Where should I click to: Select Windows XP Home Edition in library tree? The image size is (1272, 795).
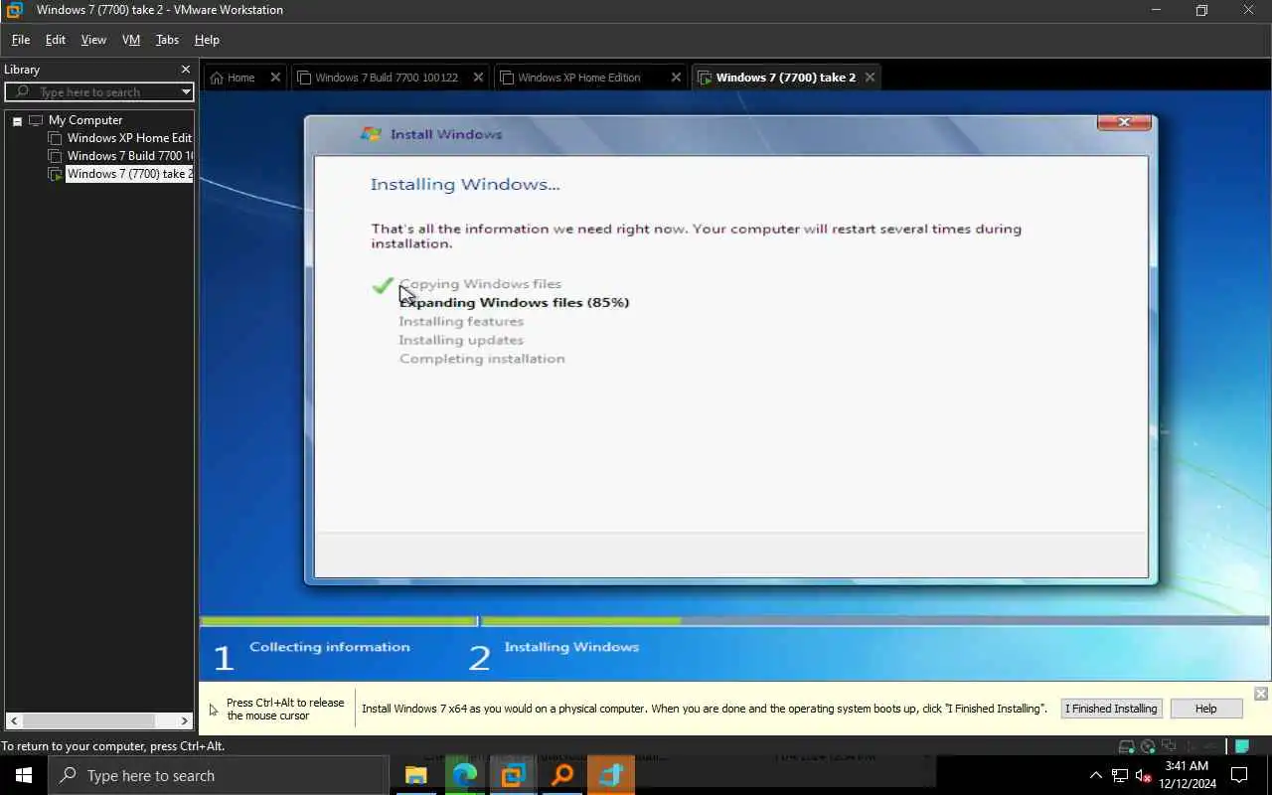click(x=129, y=138)
